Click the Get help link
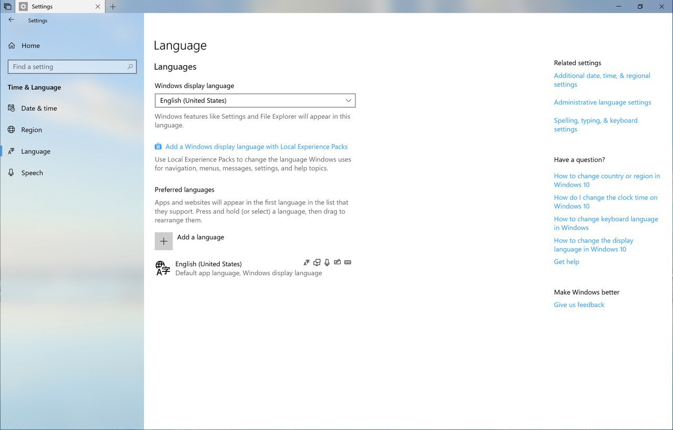The image size is (673, 430). [566, 261]
